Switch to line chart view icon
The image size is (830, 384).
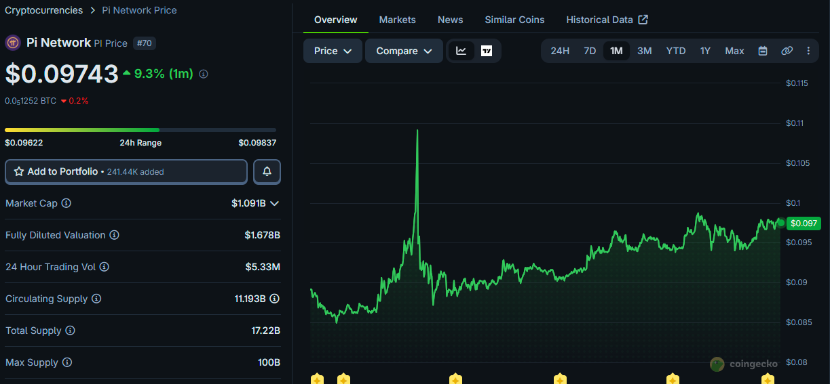pyautogui.click(x=461, y=51)
